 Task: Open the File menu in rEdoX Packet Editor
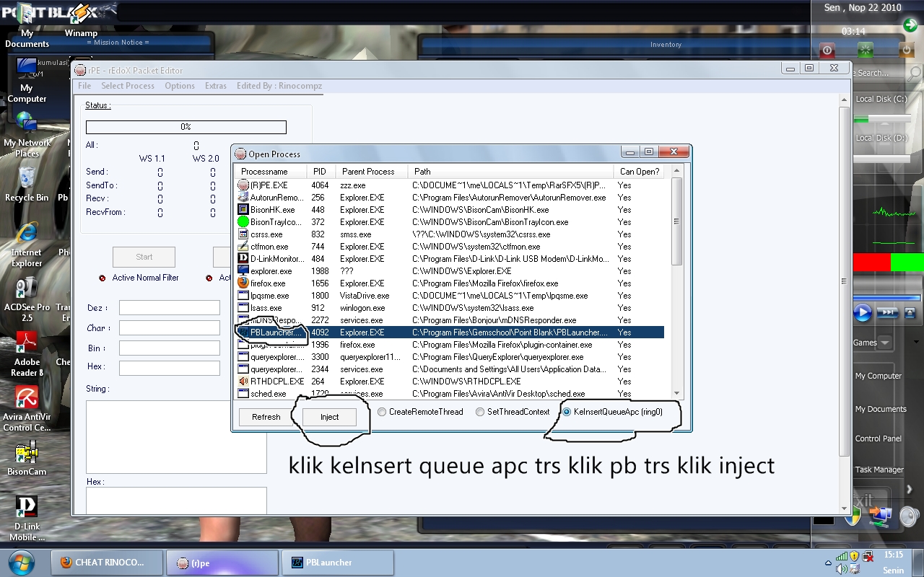tap(84, 85)
